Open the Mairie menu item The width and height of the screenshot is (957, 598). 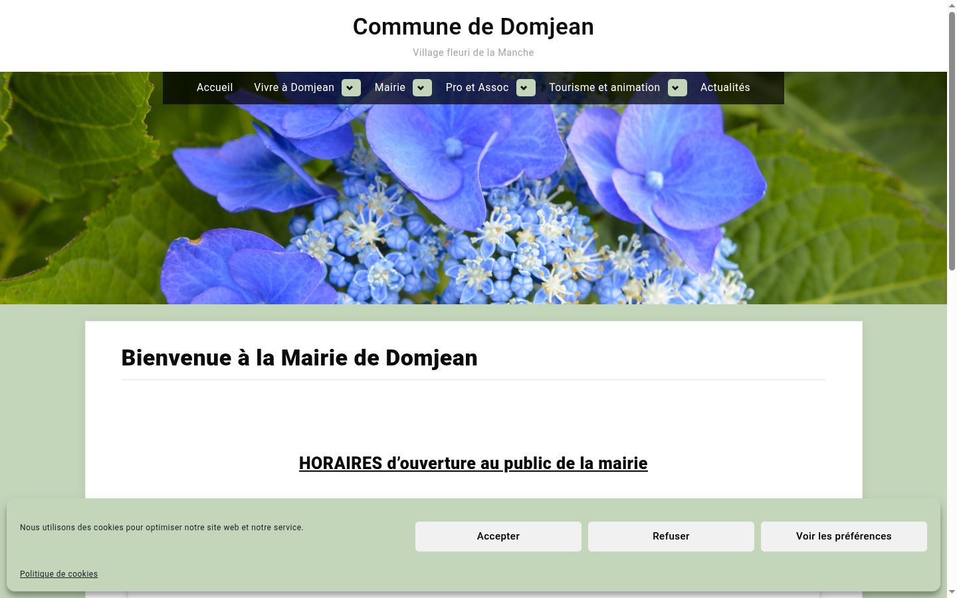[x=390, y=88]
